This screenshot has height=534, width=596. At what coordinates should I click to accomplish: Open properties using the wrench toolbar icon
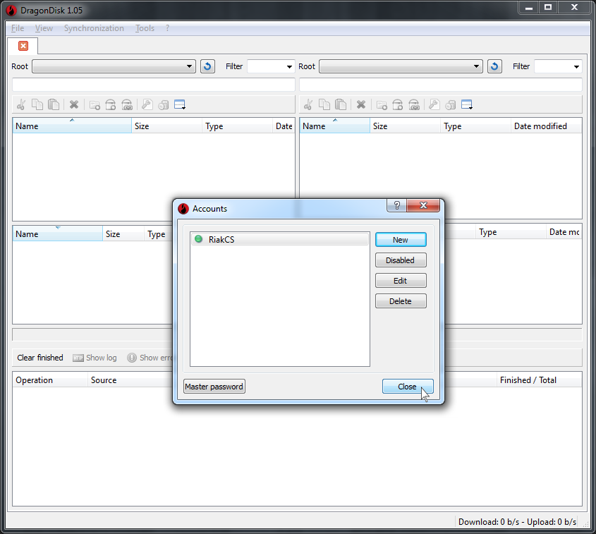pos(146,104)
